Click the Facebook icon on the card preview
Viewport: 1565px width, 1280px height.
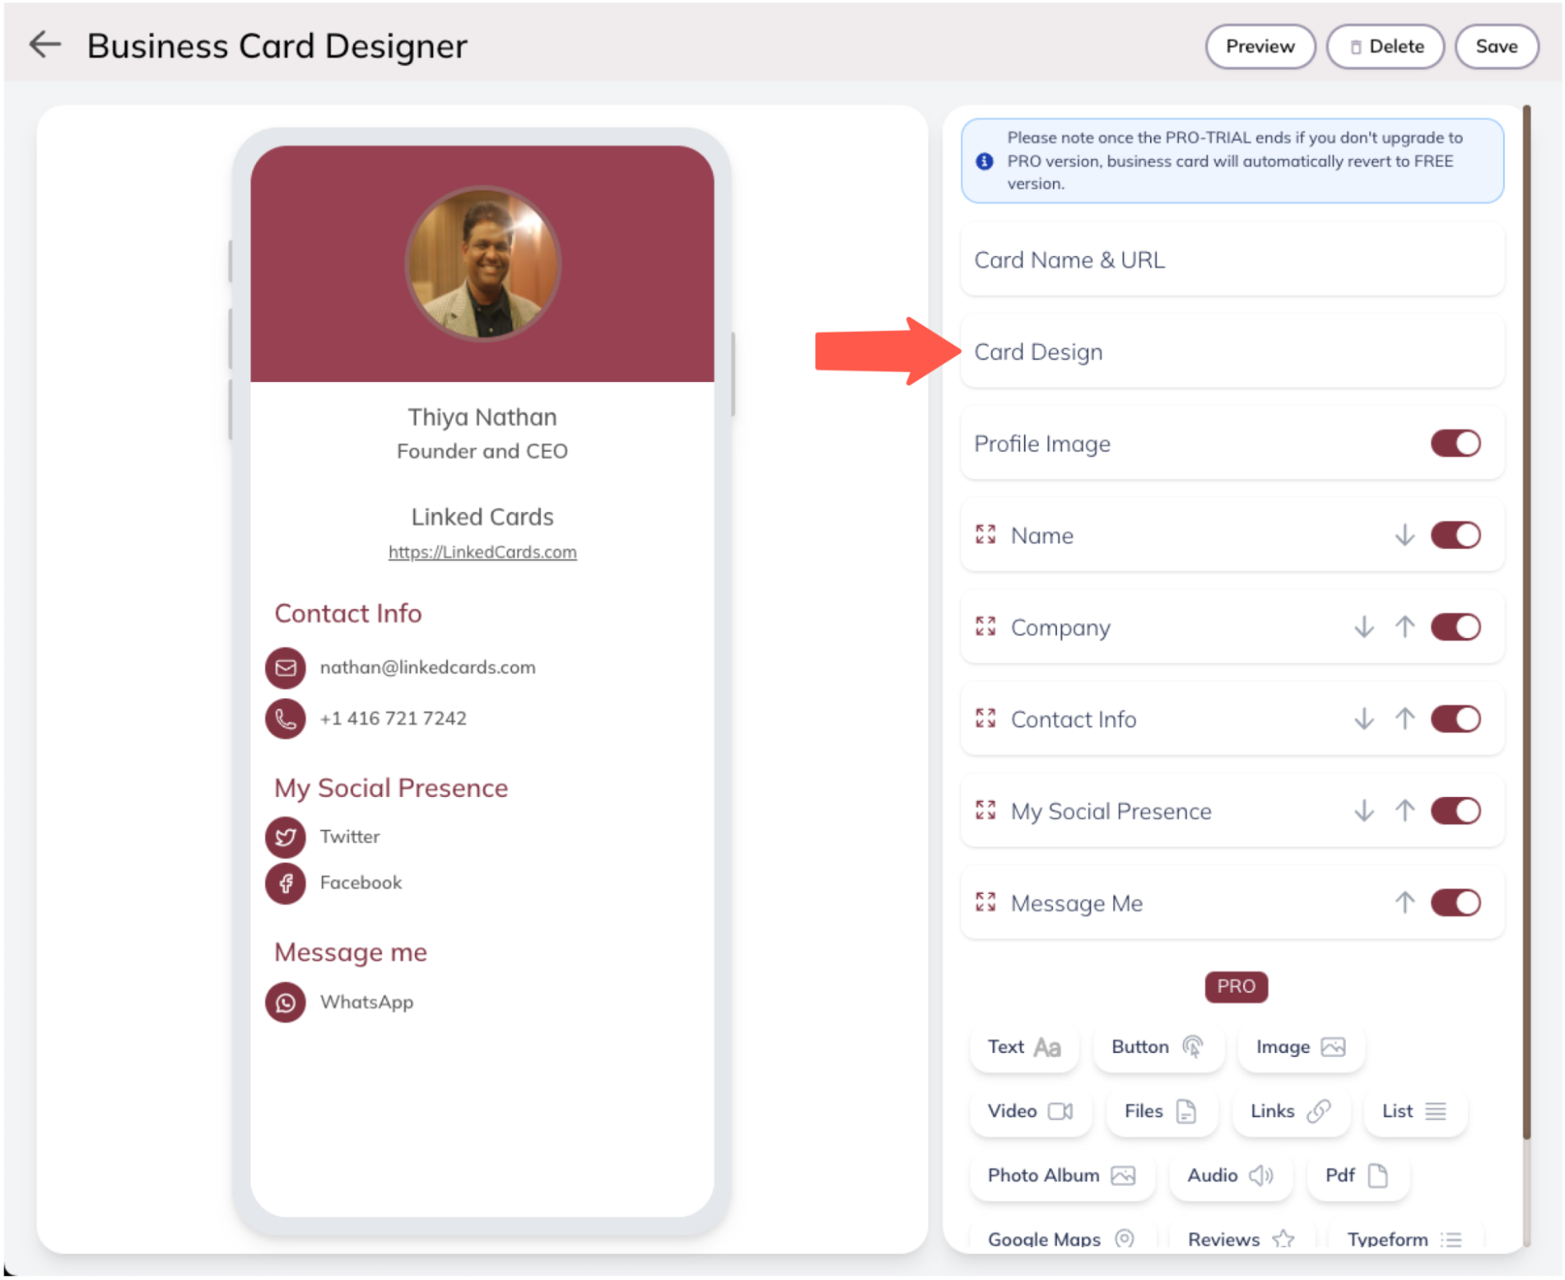point(285,884)
